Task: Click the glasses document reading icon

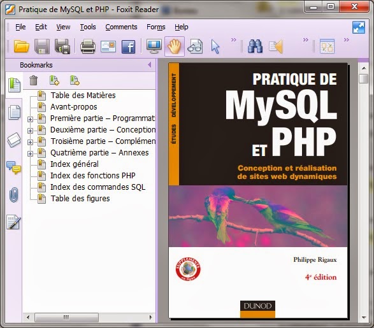Action: [195, 46]
